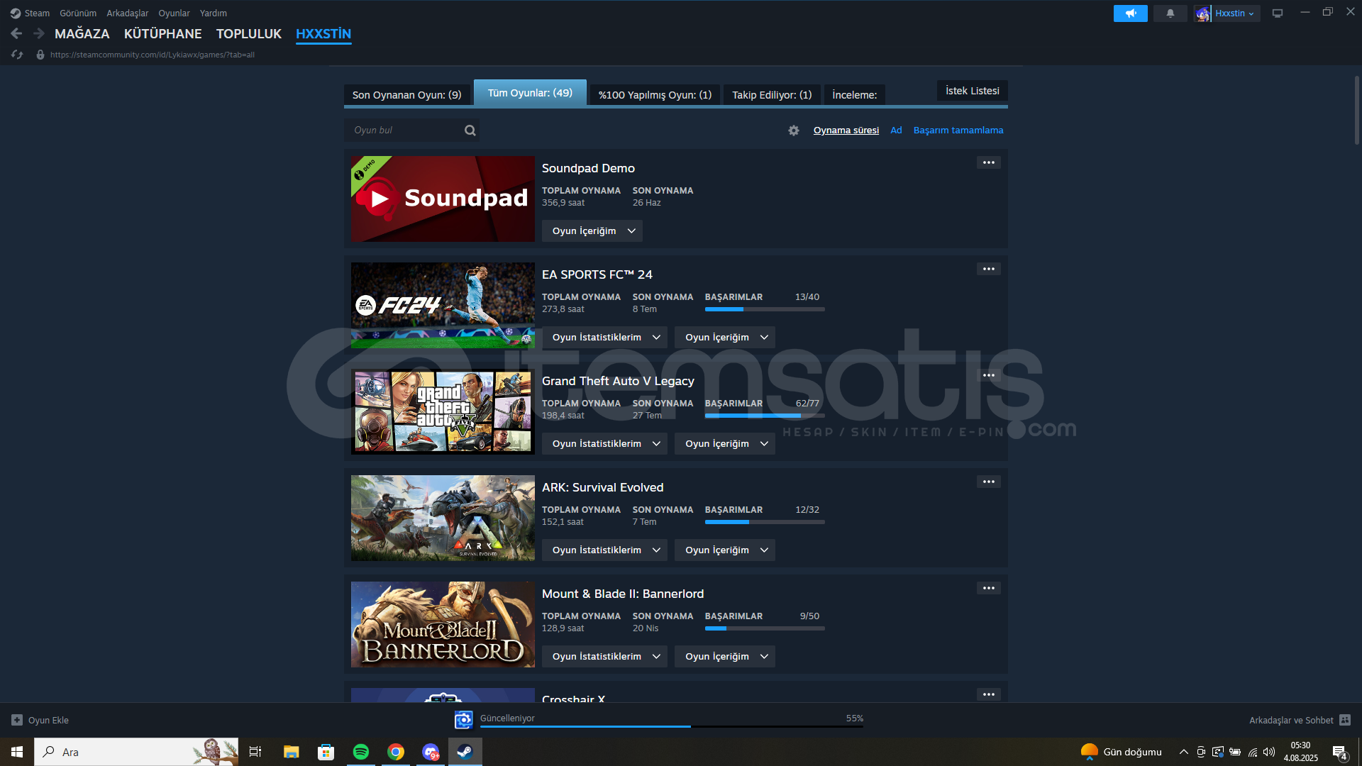Expand Oyun İçeriğim for Soundpad Demo
This screenshot has width=1362, height=766.
coord(592,231)
